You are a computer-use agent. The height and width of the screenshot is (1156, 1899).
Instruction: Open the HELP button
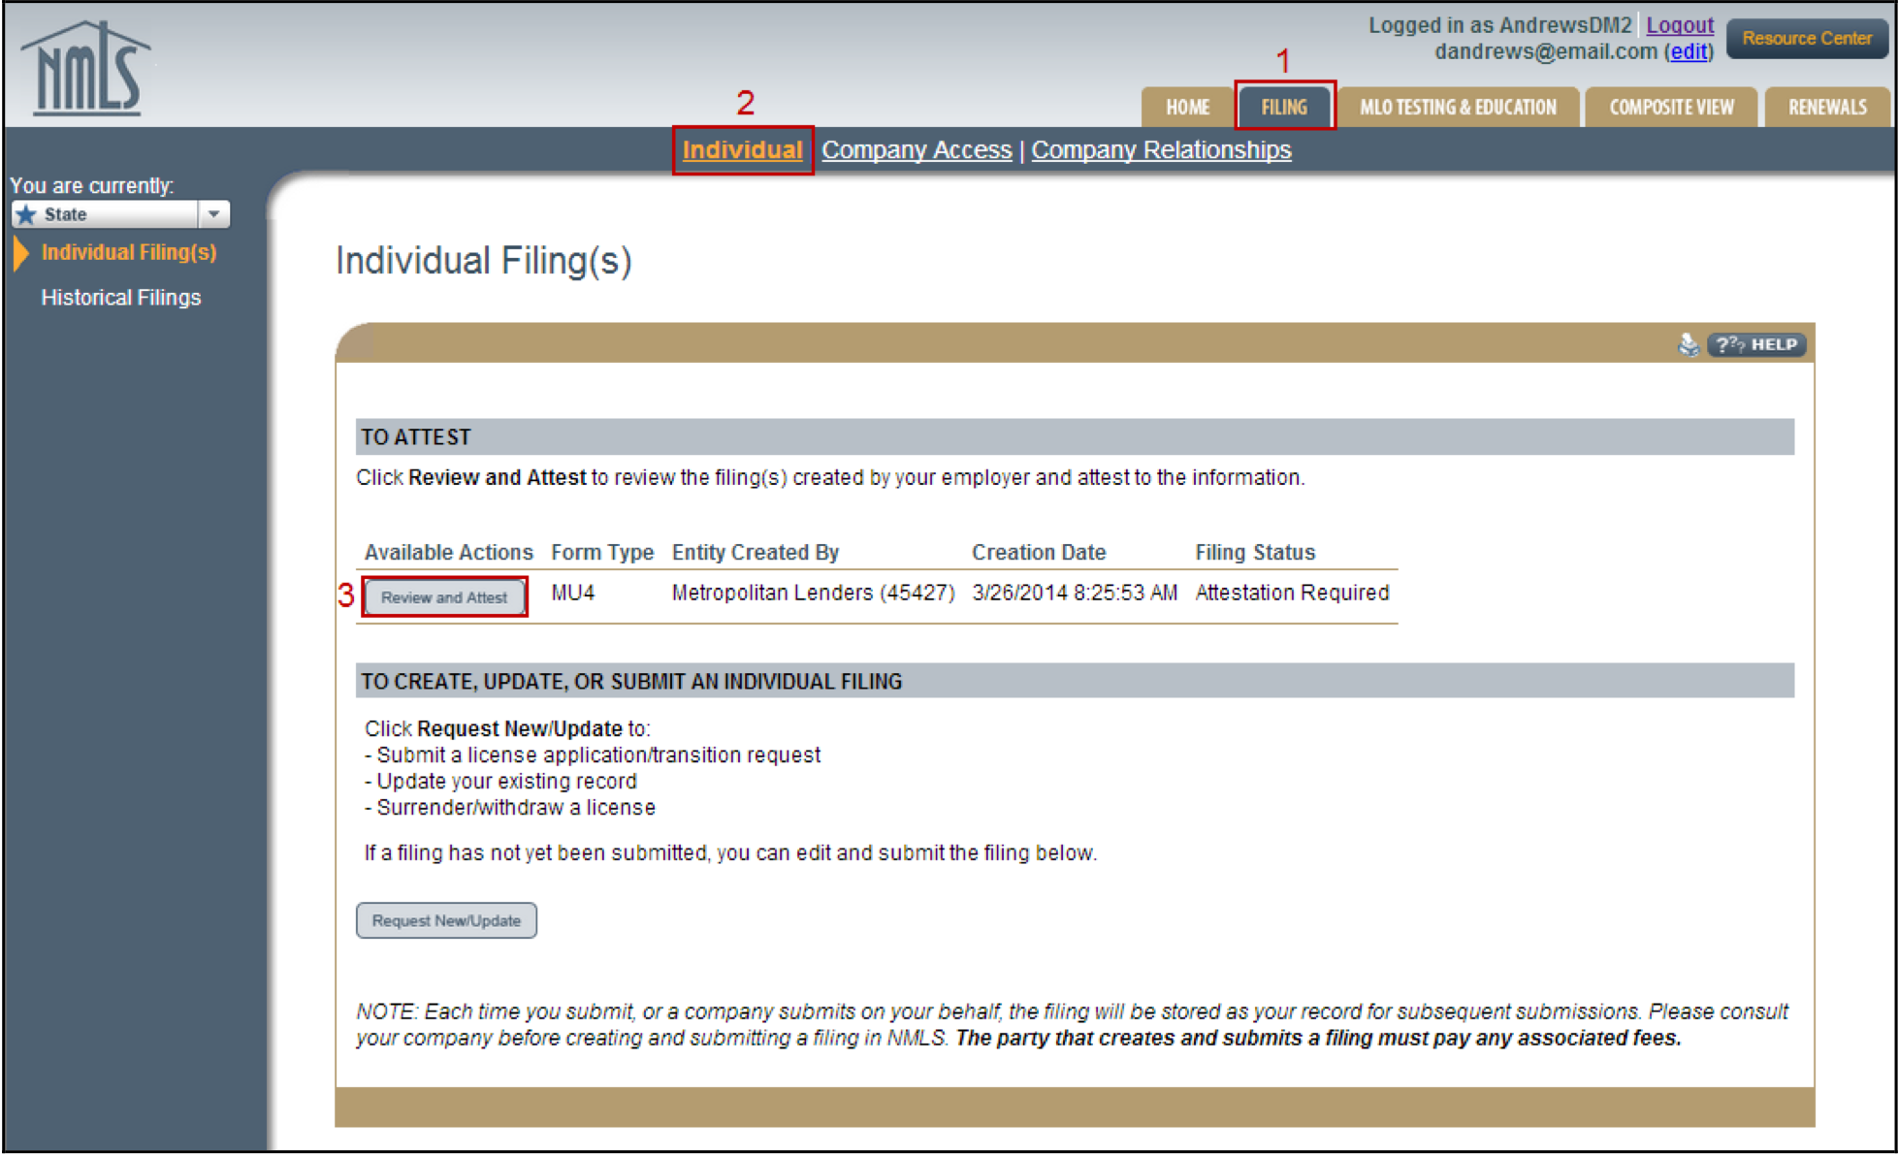point(1756,344)
